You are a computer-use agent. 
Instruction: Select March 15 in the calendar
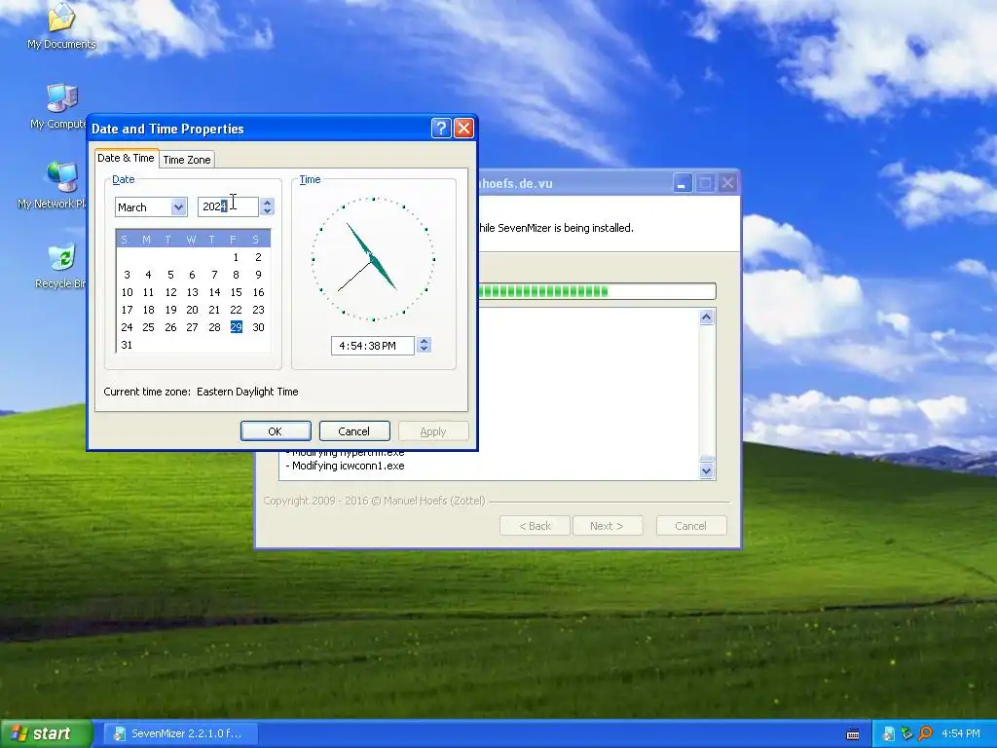pos(236,292)
